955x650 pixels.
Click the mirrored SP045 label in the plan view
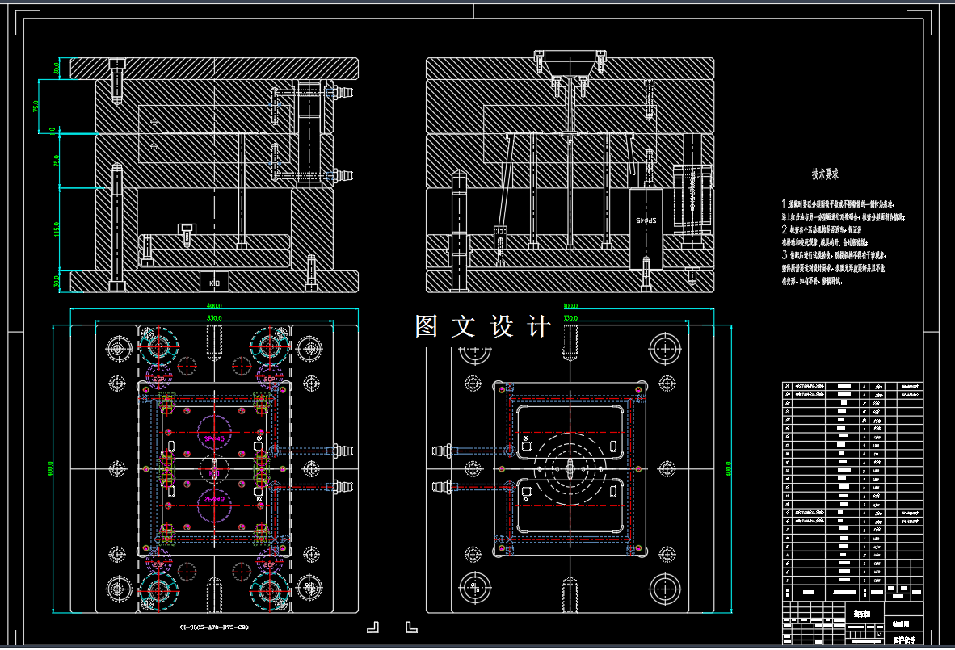click(214, 499)
